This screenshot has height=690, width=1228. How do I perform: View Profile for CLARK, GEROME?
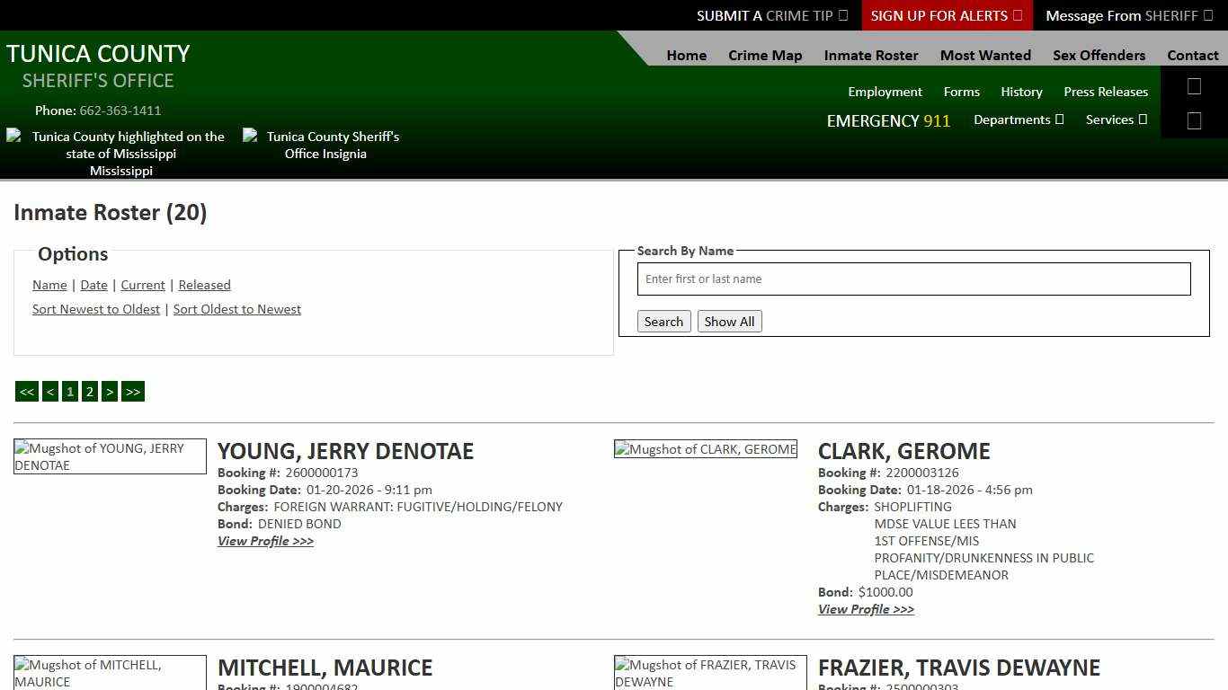pyautogui.click(x=866, y=609)
